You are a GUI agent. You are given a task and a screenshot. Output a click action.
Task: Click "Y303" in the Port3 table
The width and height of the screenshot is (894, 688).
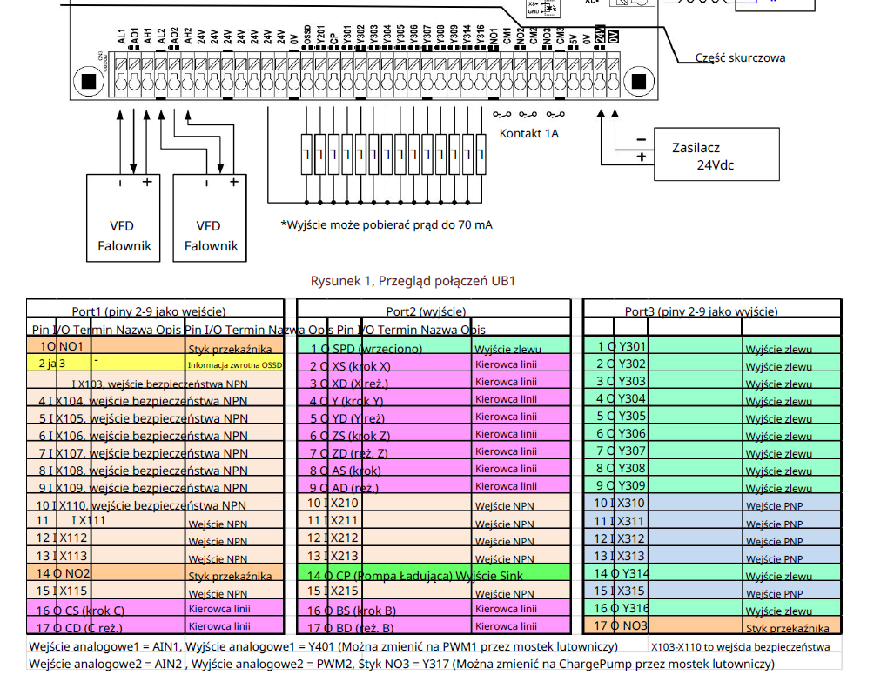(x=632, y=381)
